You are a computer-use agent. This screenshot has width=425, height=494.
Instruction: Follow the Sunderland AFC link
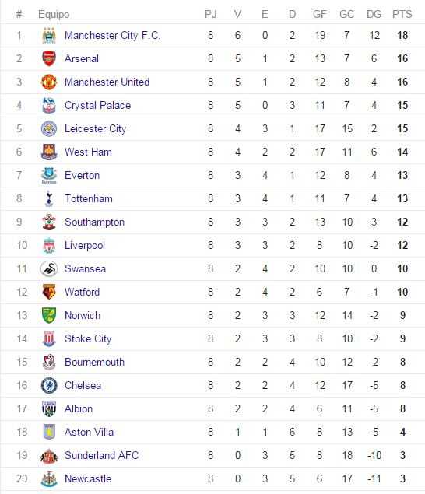coord(101,455)
